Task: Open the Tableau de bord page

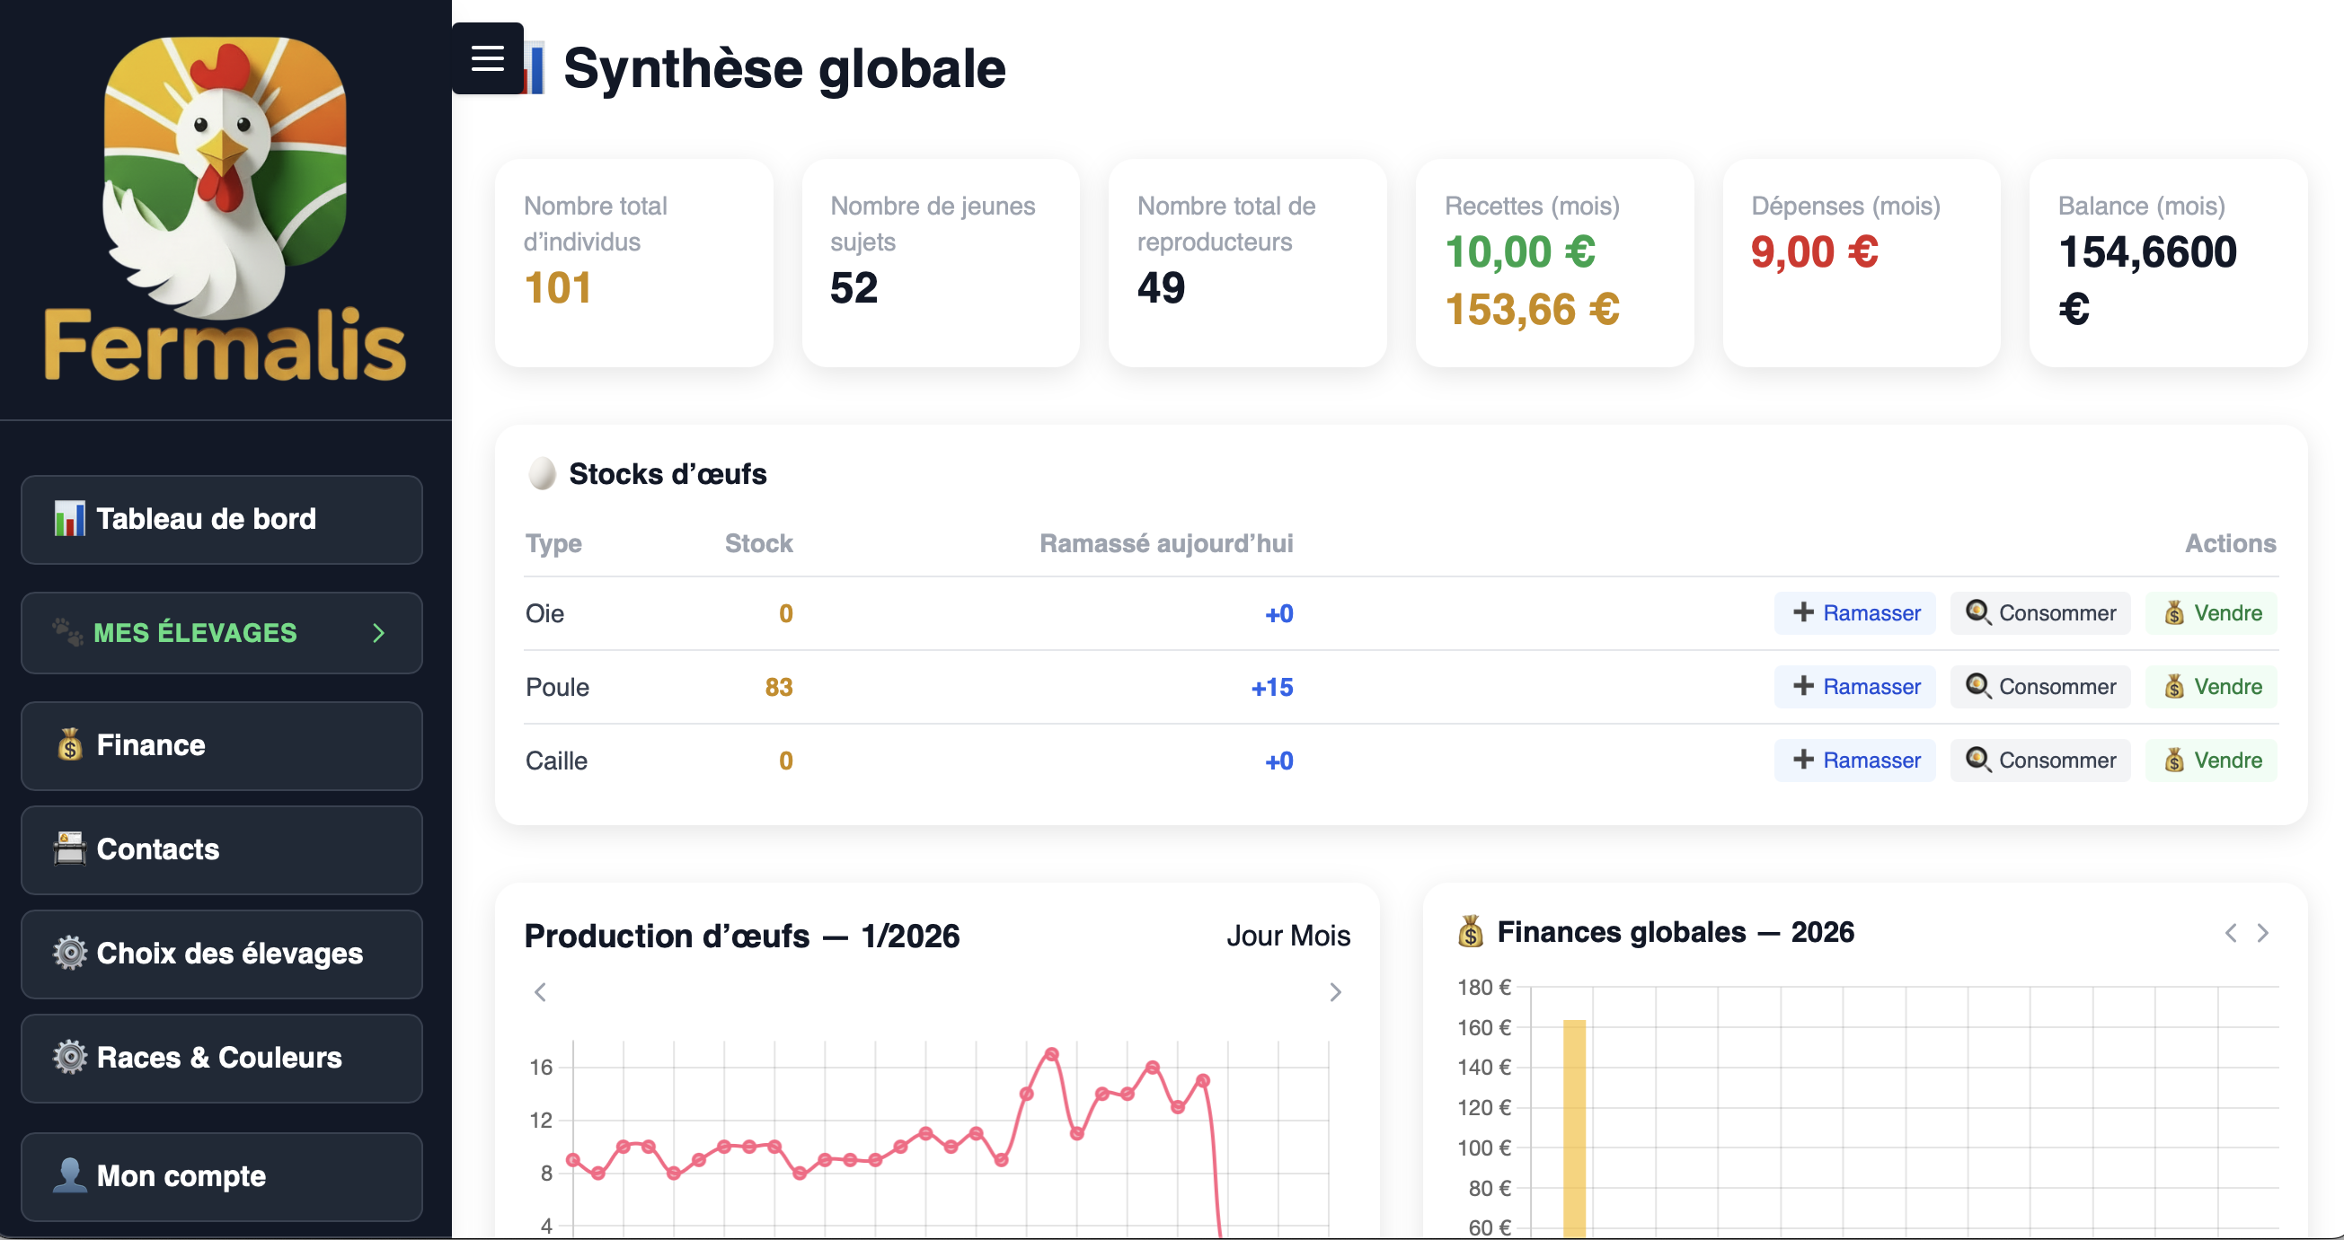Action: pyautogui.click(x=207, y=518)
